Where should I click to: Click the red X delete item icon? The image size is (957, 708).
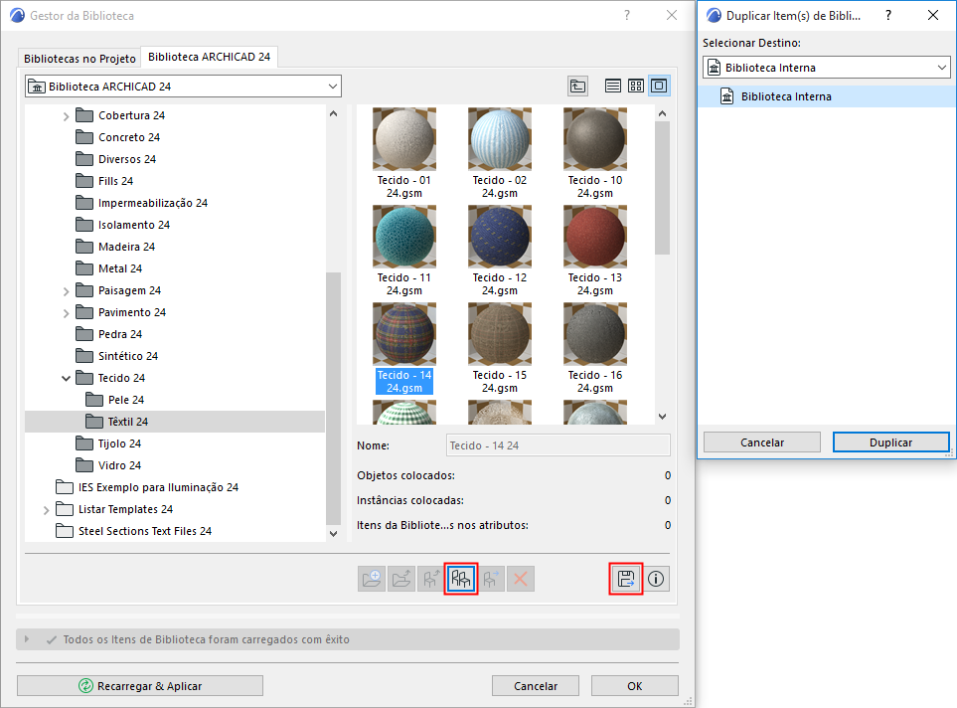521,578
